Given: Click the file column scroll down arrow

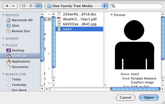Looking at the screenshot, I should point(54,81).
